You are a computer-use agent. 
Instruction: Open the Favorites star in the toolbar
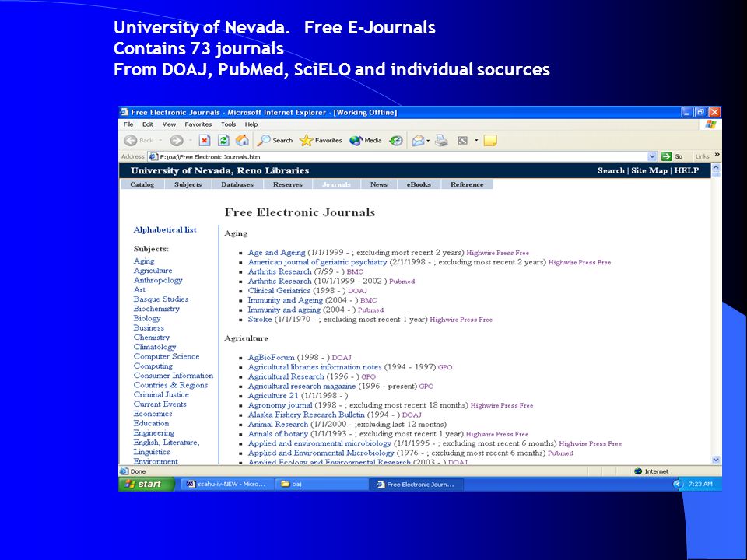tap(321, 141)
